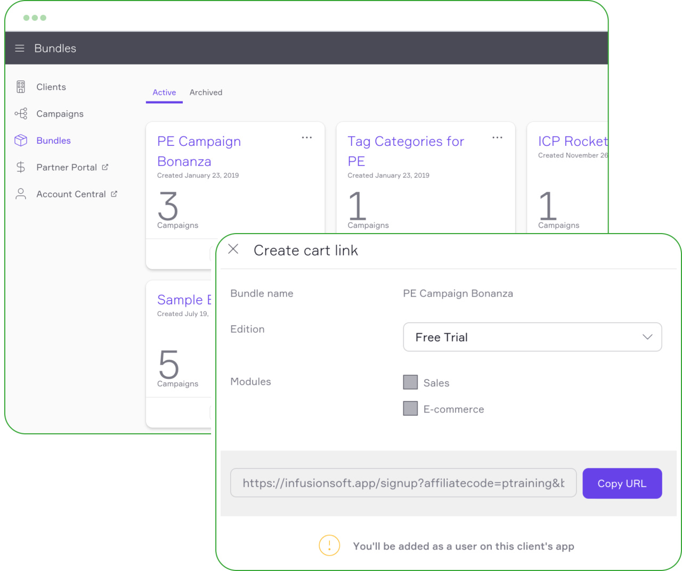Go to Campaigns in the sidebar
682x571 pixels.
coord(60,114)
